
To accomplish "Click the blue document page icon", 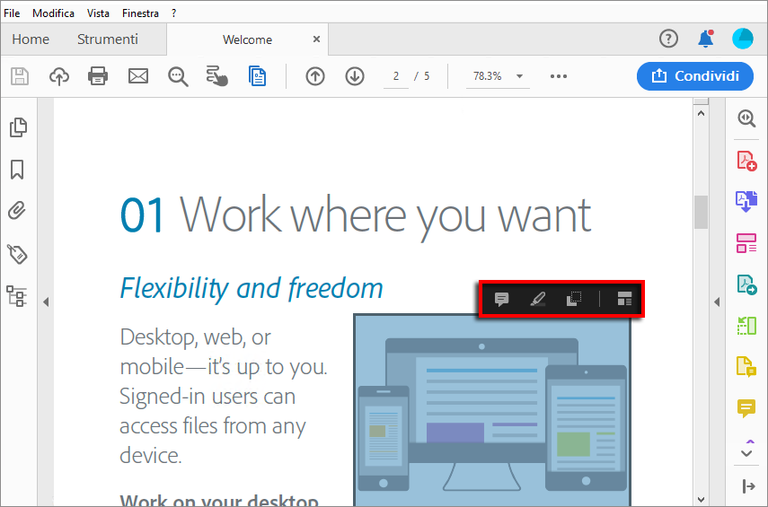I will (x=257, y=76).
